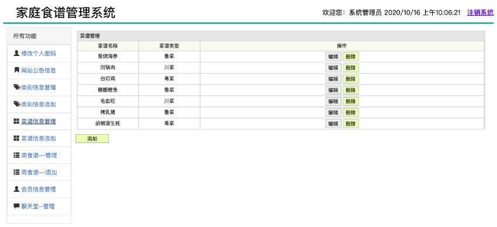Click 粤菜 type in 白切鸡 row
Image resolution: width=497 pixels, height=227 pixels.
point(169,79)
